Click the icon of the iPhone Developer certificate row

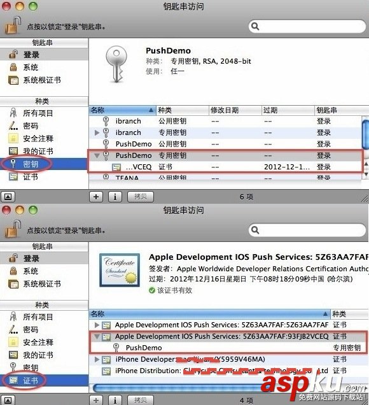tap(106, 360)
